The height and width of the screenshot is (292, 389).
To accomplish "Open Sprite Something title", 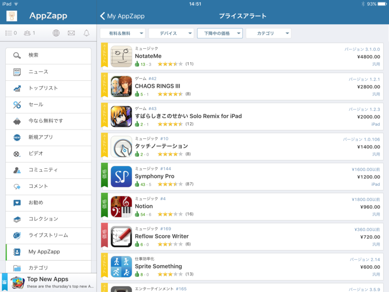I will [159, 266].
